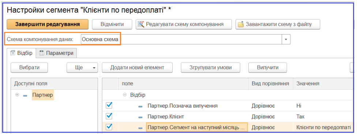Open the Ще dropdown menu
The width and height of the screenshot is (357, 136).
click(x=82, y=67)
